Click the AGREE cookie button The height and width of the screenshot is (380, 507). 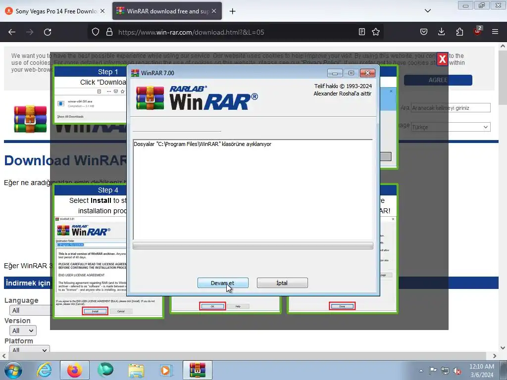[x=438, y=80]
